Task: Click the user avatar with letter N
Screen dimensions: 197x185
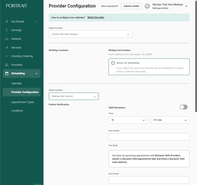Action: click(147, 6)
